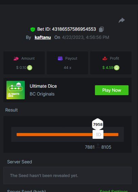Click the share arrow icon
The height and width of the screenshot is (192, 138).
pos(122,20)
